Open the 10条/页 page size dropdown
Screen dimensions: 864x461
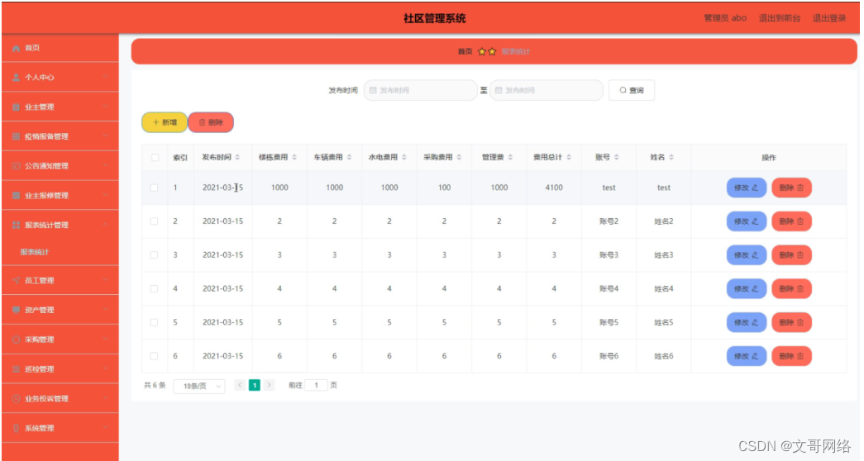point(199,386)
